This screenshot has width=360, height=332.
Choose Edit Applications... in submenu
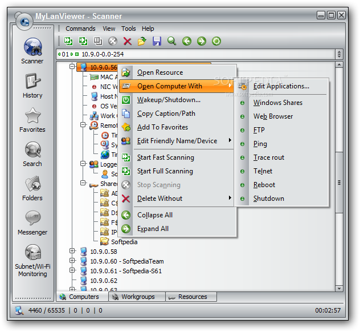pyautogui.click(x=282, y=86)
